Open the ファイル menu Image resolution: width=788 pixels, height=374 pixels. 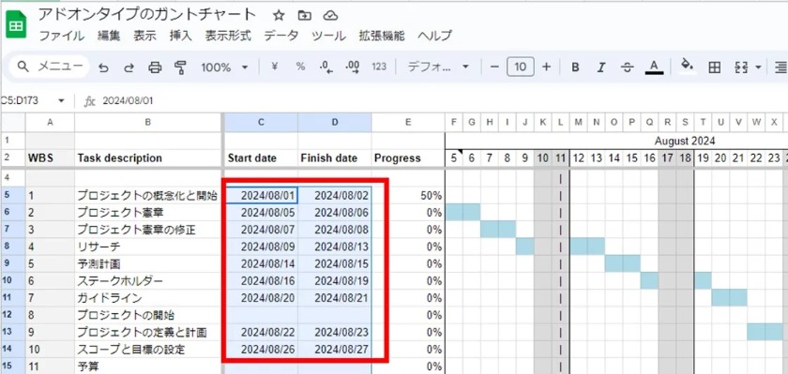[x=62, y=36]
